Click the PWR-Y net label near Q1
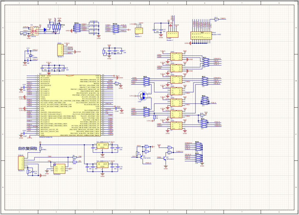 [148, 163]
